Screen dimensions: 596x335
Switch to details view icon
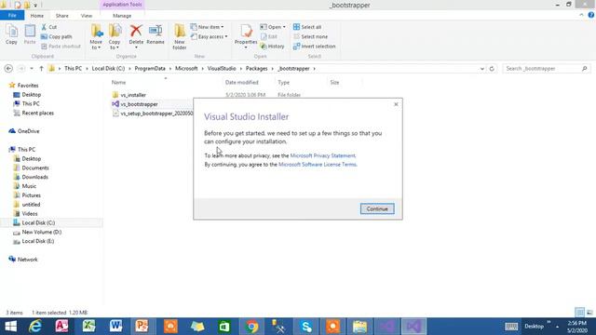click(x=579, y=313)
